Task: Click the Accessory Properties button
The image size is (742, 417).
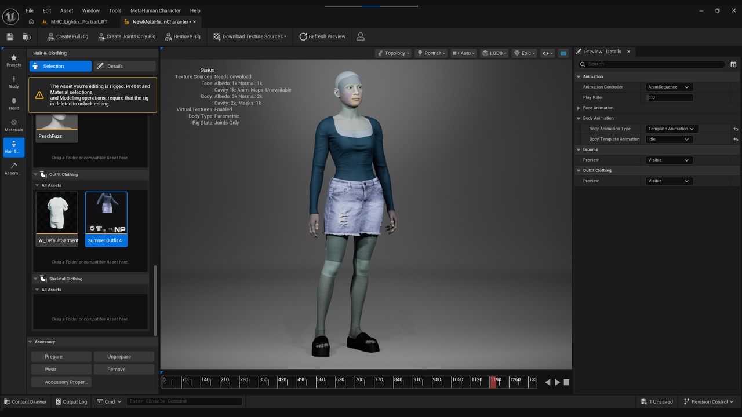Action: point(61,382)
